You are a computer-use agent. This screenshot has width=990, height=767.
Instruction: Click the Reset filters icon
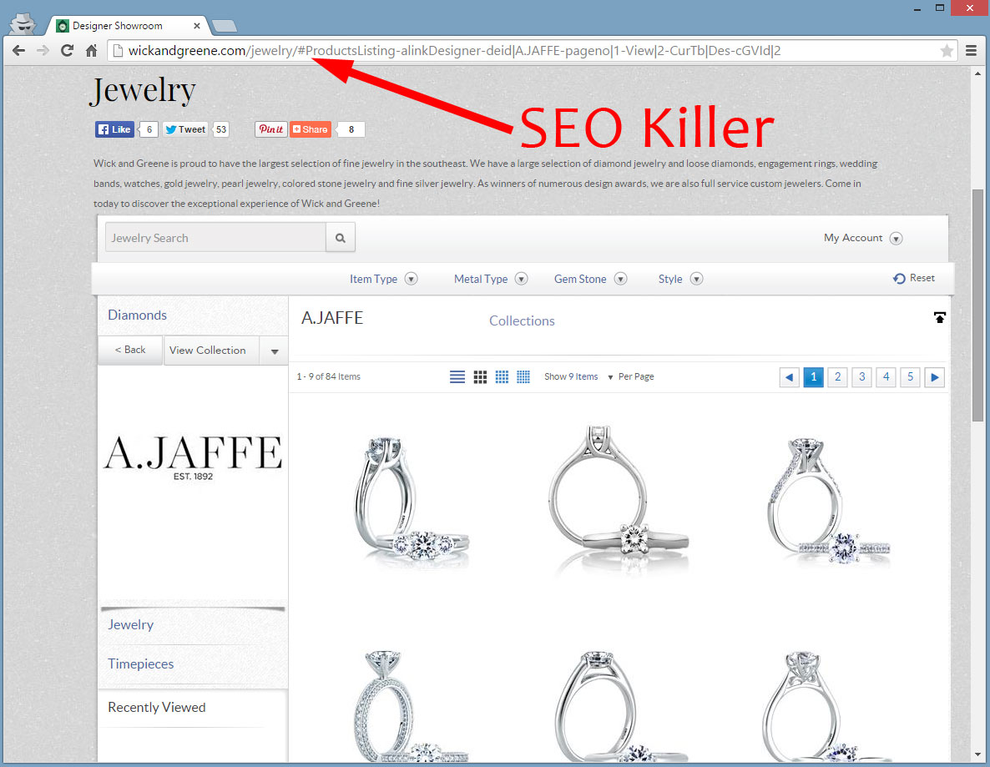tap(899, 279)
